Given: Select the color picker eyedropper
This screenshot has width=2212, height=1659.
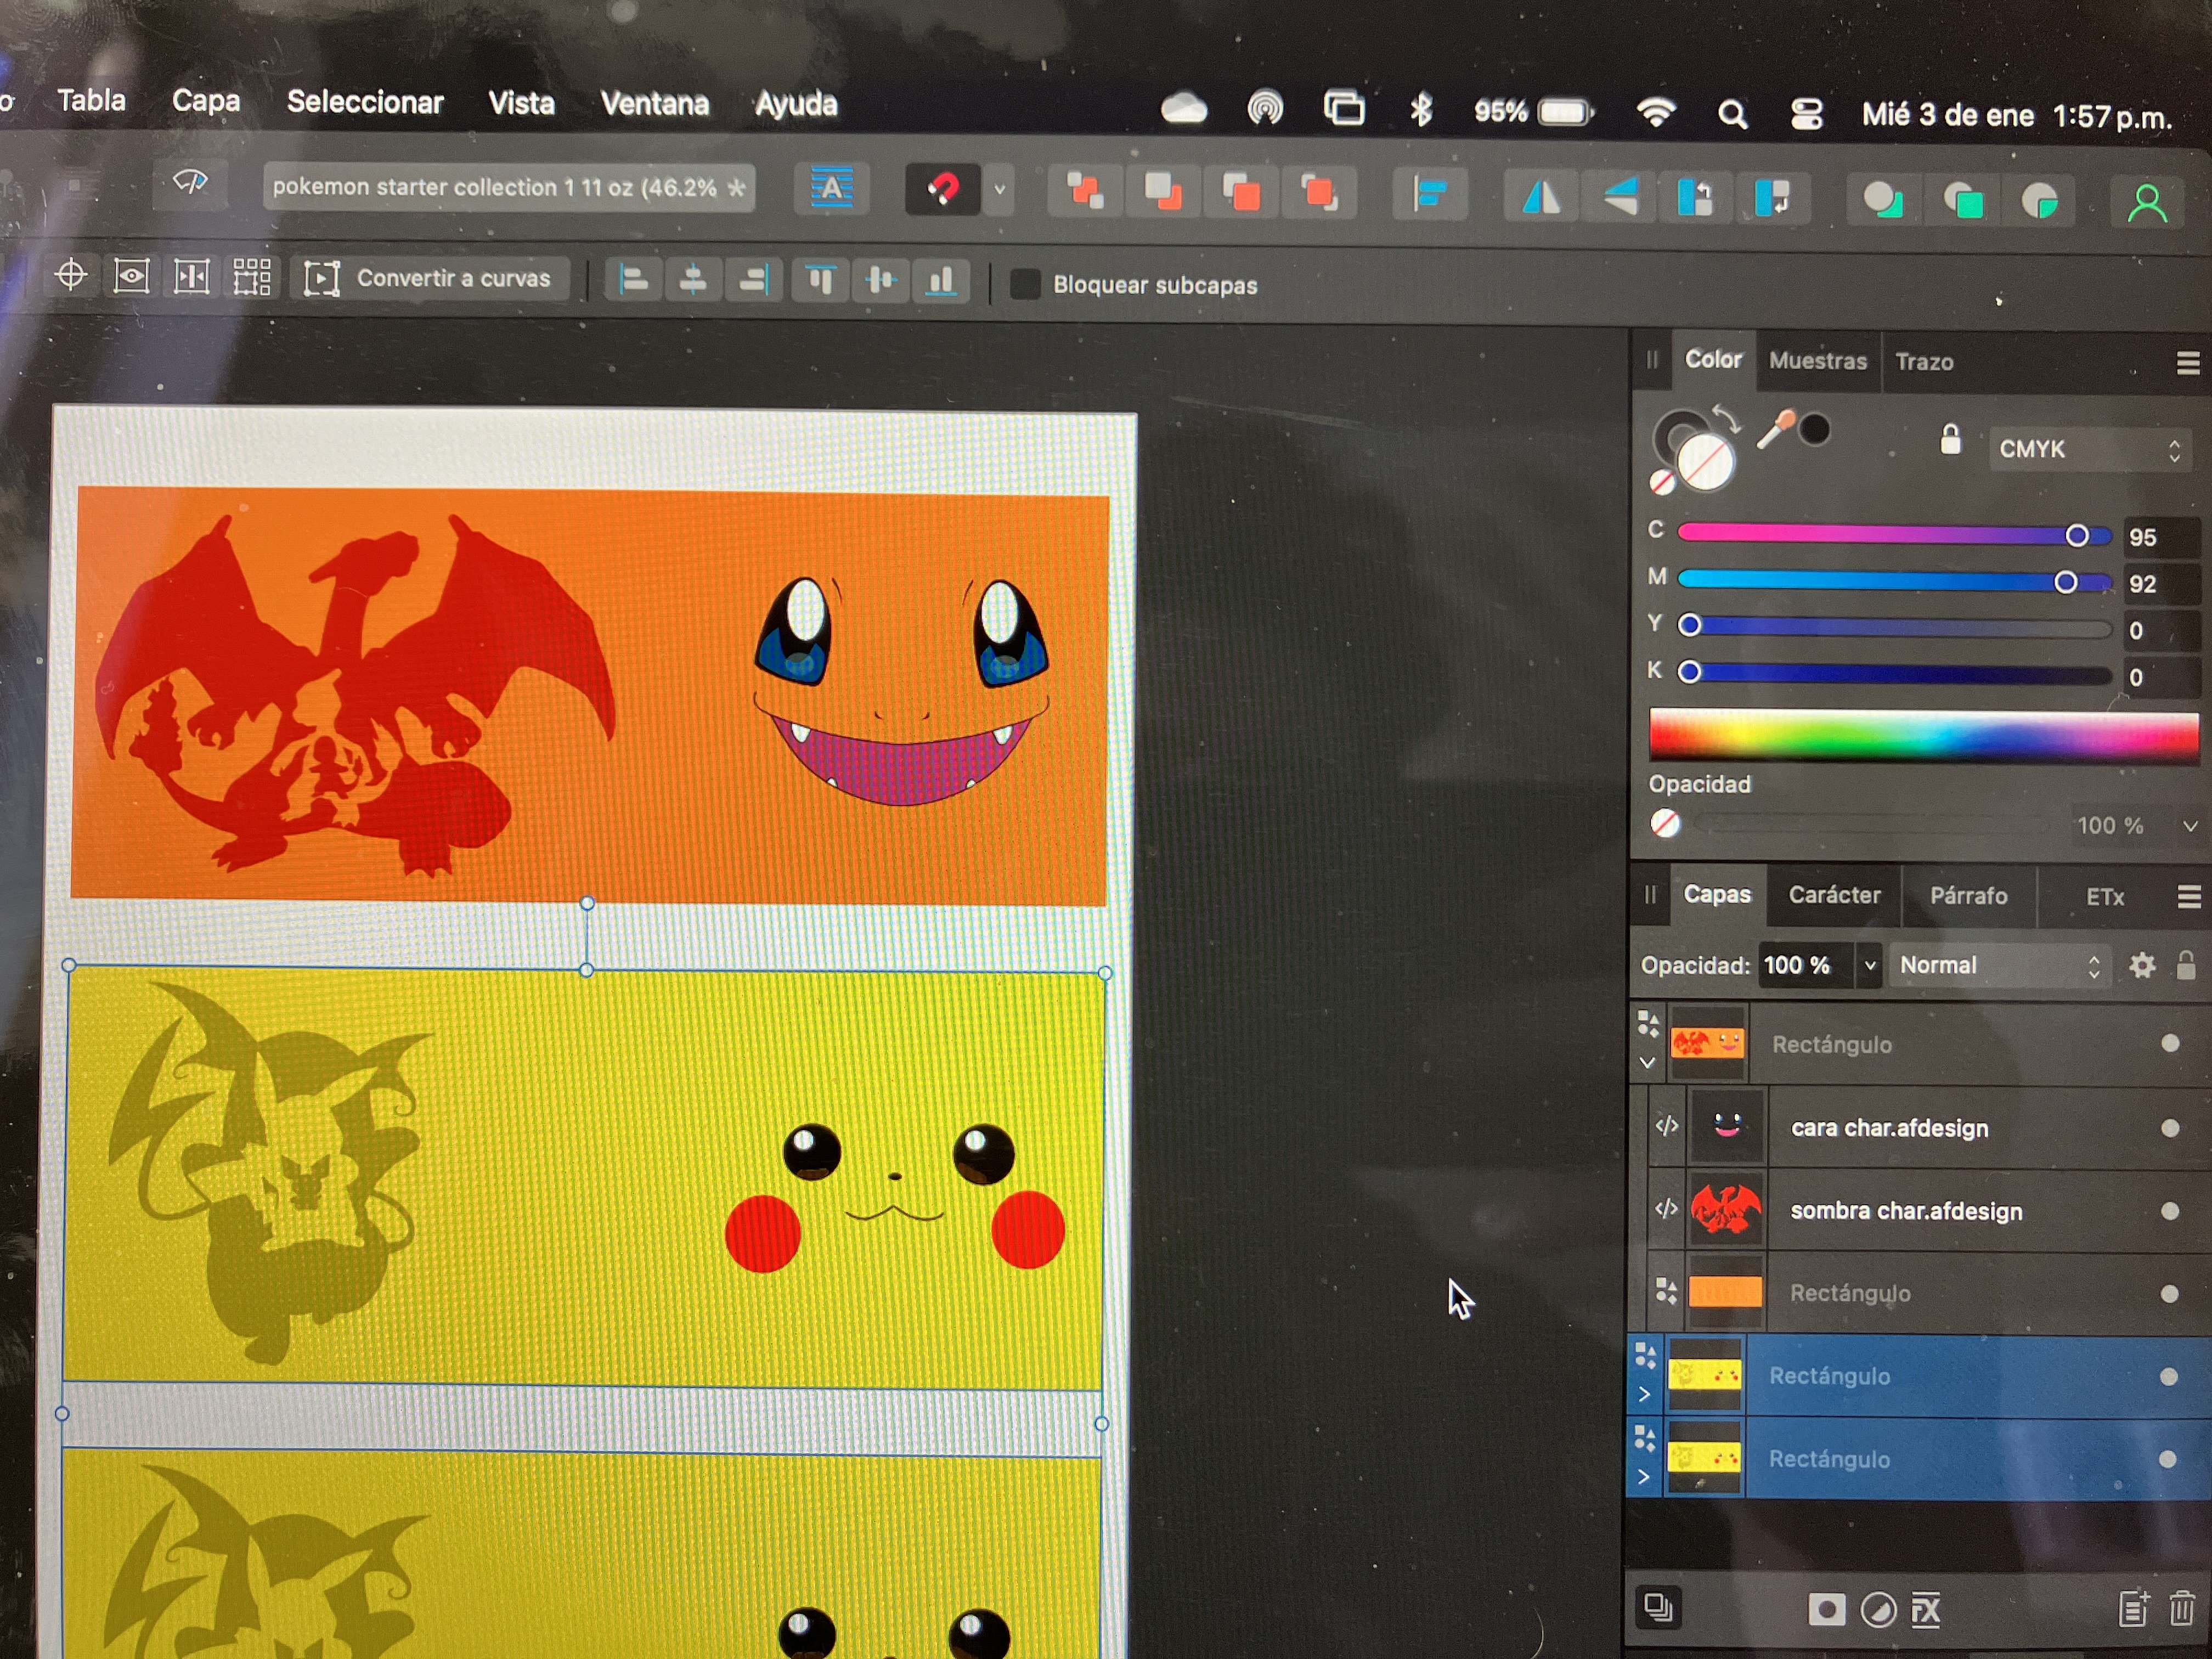Looking at the screenshot, I should point(1775,429).
